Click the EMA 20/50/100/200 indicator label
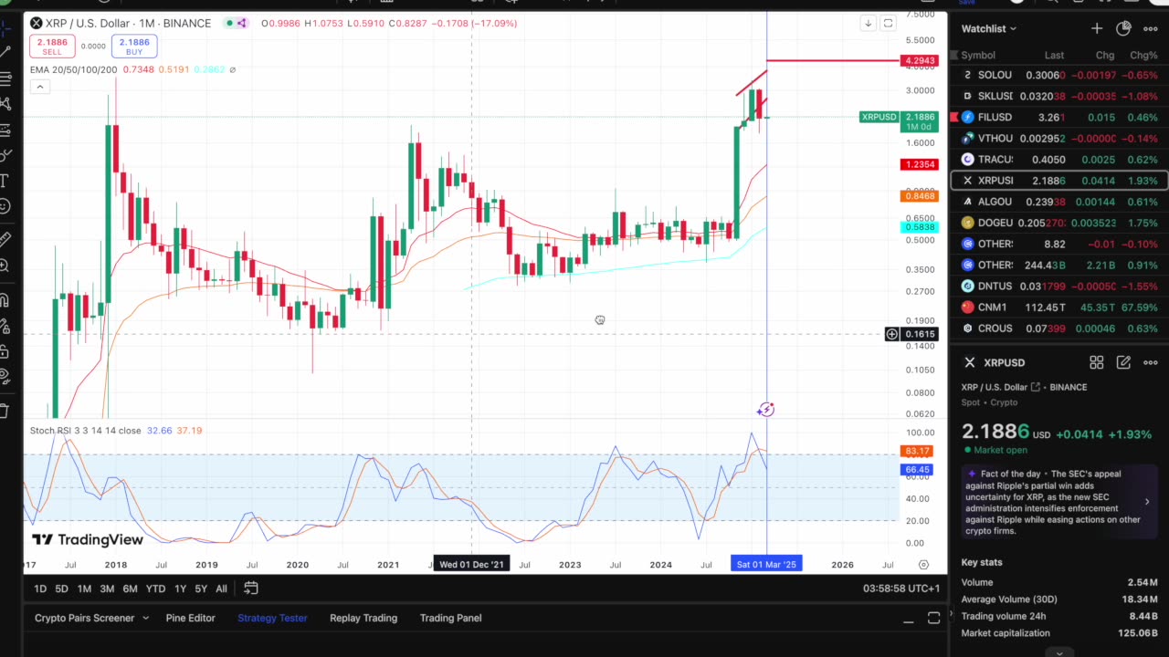 point(73,69)
